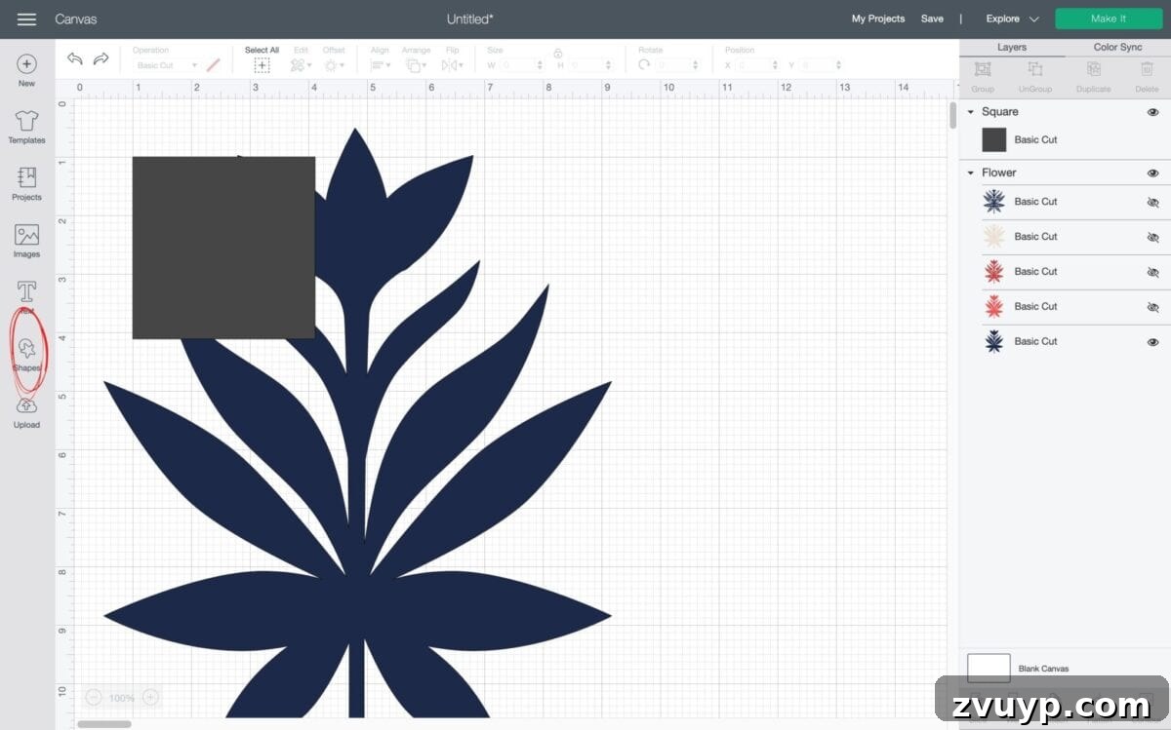Open the Operation Basic Cut dropdown
1171x730 pixels.
166,65
